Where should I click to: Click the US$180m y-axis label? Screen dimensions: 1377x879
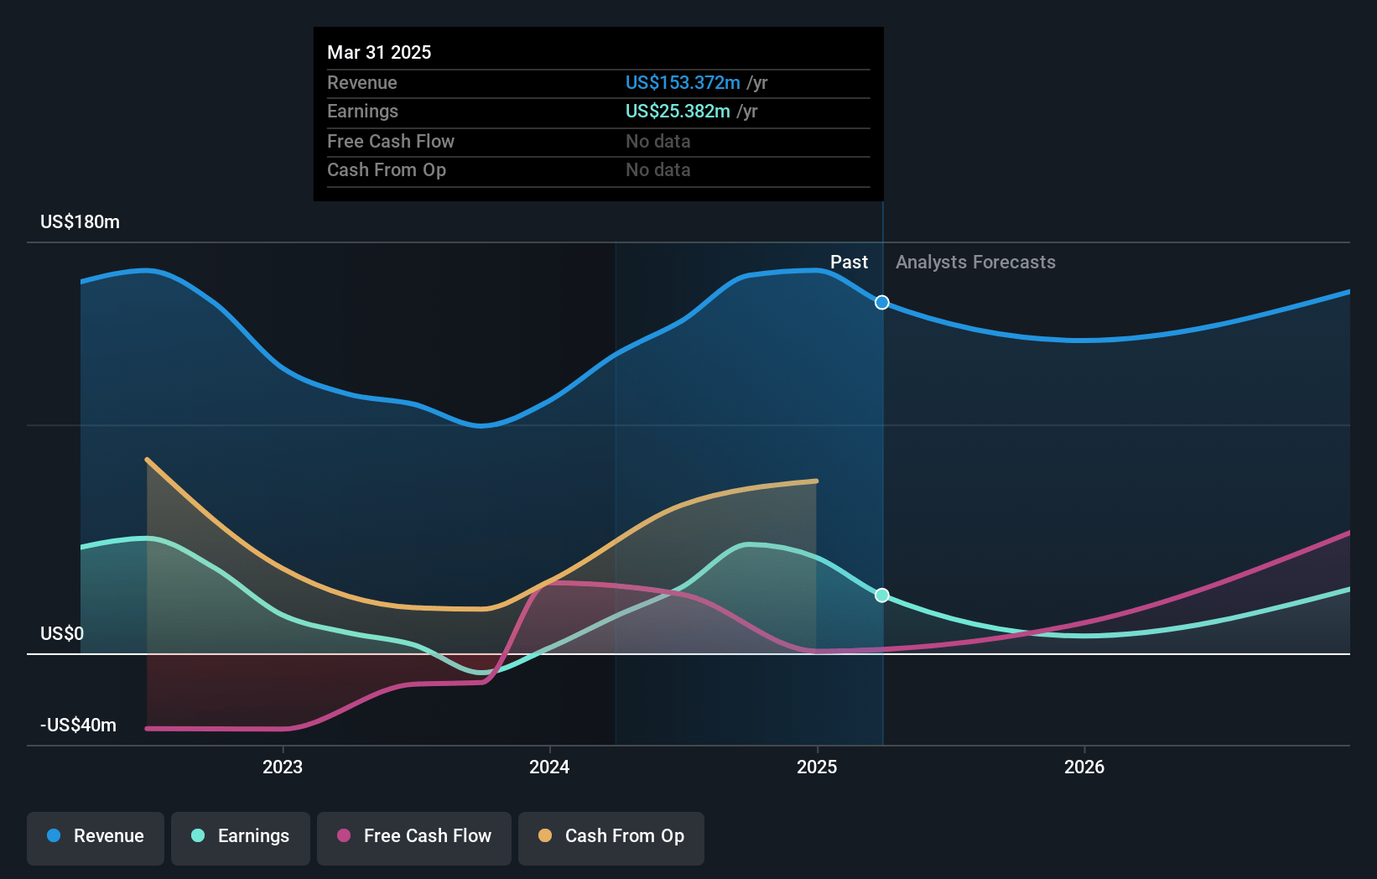[80, 221]
